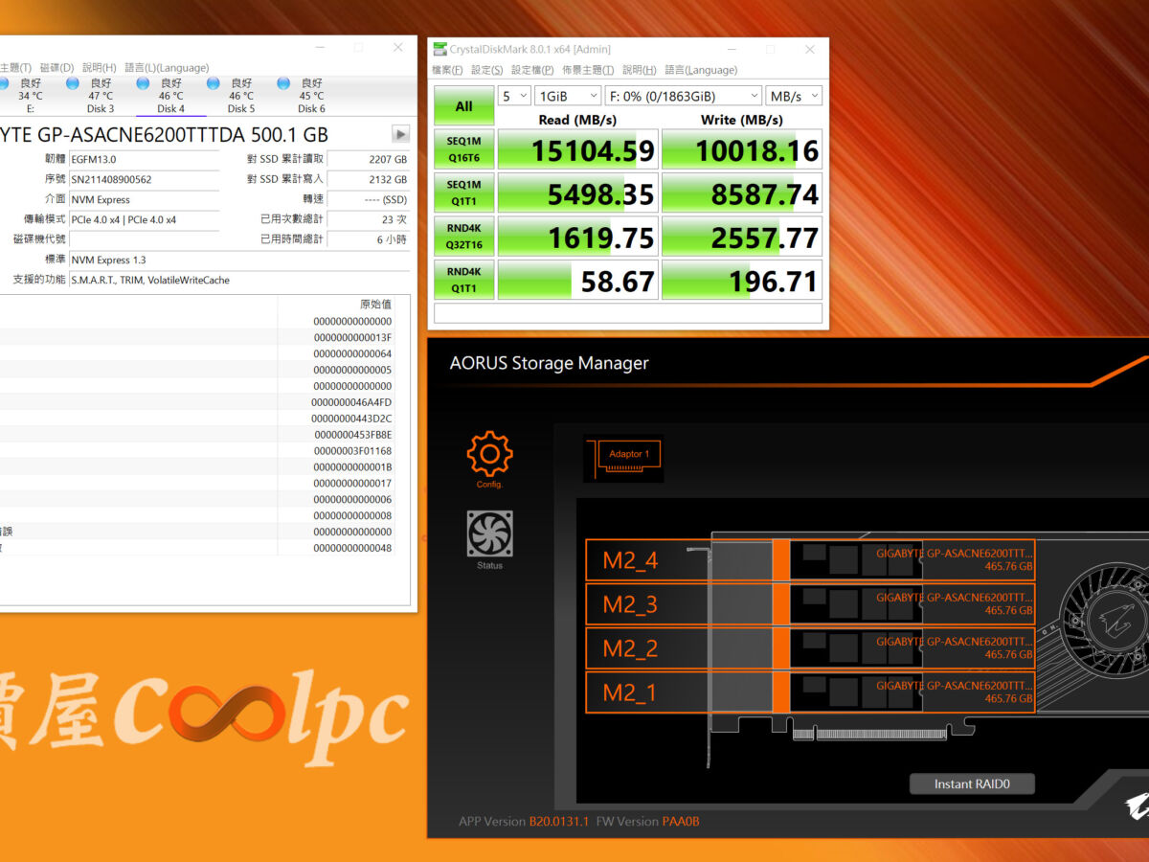1149x862 pixels.
Task: Open the Status fan icon in AORUS Storage Manager
Action: click(489, 533)
